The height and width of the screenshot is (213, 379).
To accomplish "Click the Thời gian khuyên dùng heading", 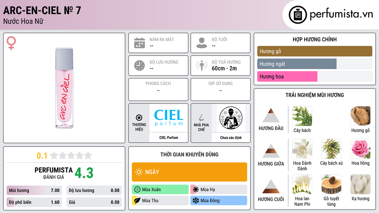I will coord(189,155).
